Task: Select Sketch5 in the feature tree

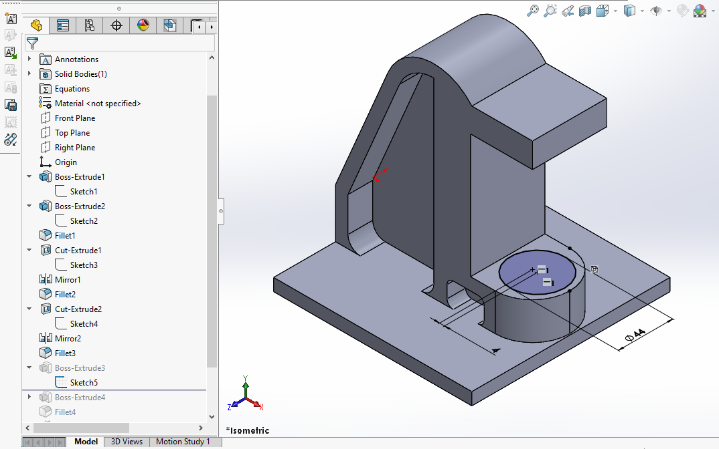Action: [x=84, y=383]
